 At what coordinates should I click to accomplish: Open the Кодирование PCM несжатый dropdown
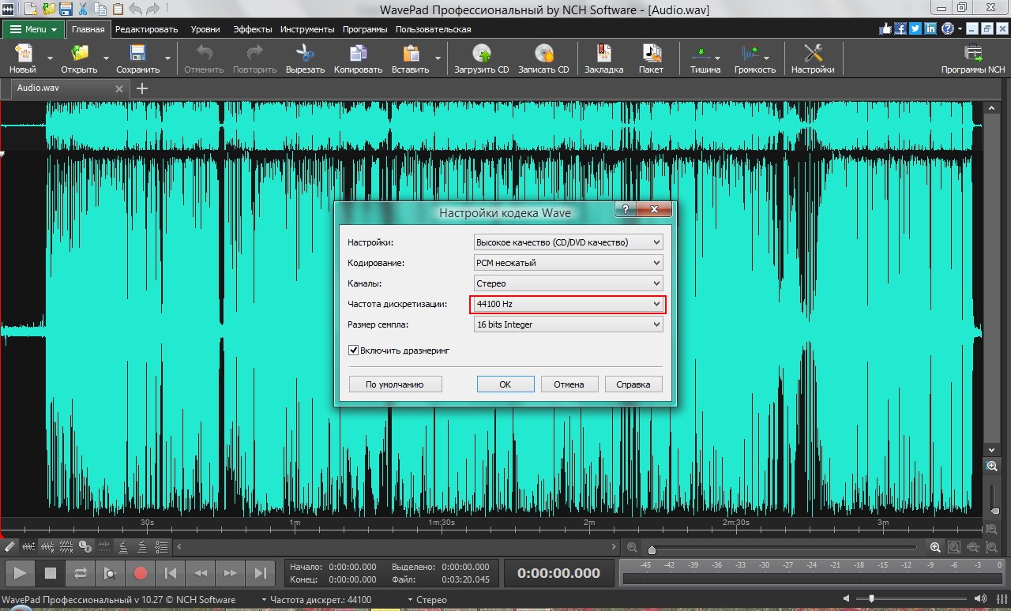tap(568, 263)
